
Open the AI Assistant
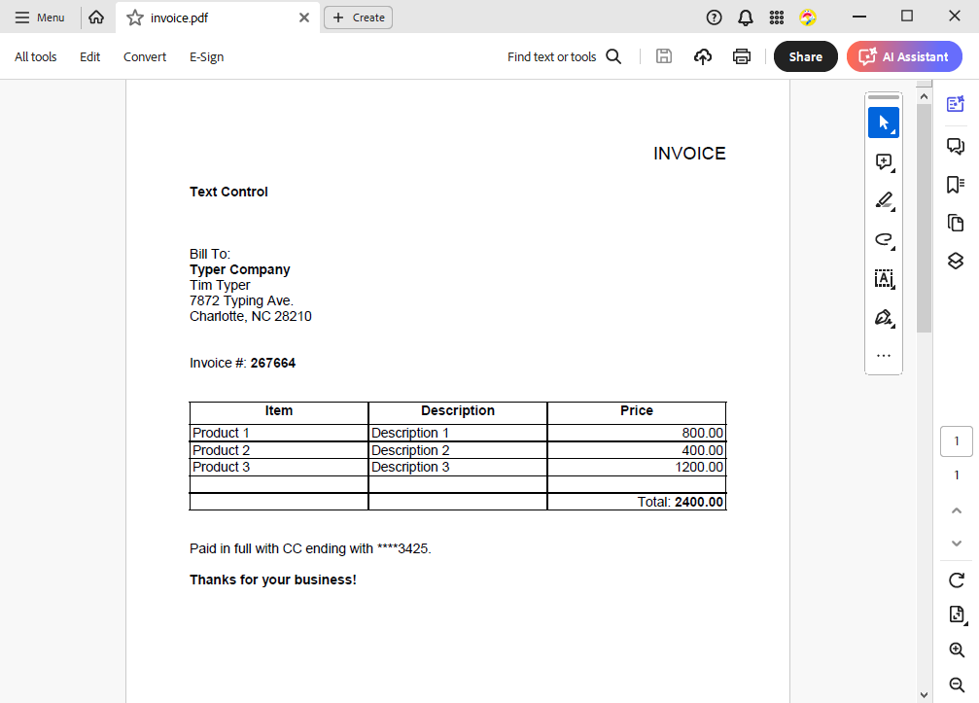click(x=904, y=56)
